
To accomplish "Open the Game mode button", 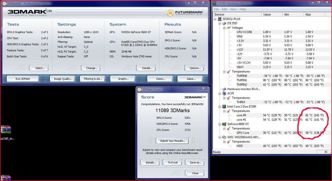I will point(191,79).
